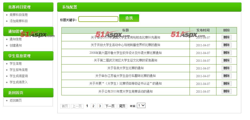250x120 pixels.
Task: Delete the 2008年第六届齐鲁 notice
Action: click(227, 53)
